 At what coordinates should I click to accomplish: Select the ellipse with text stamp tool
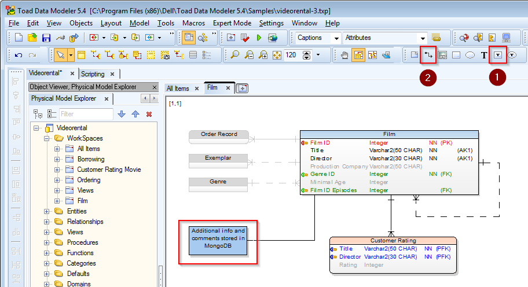[512, 55]
